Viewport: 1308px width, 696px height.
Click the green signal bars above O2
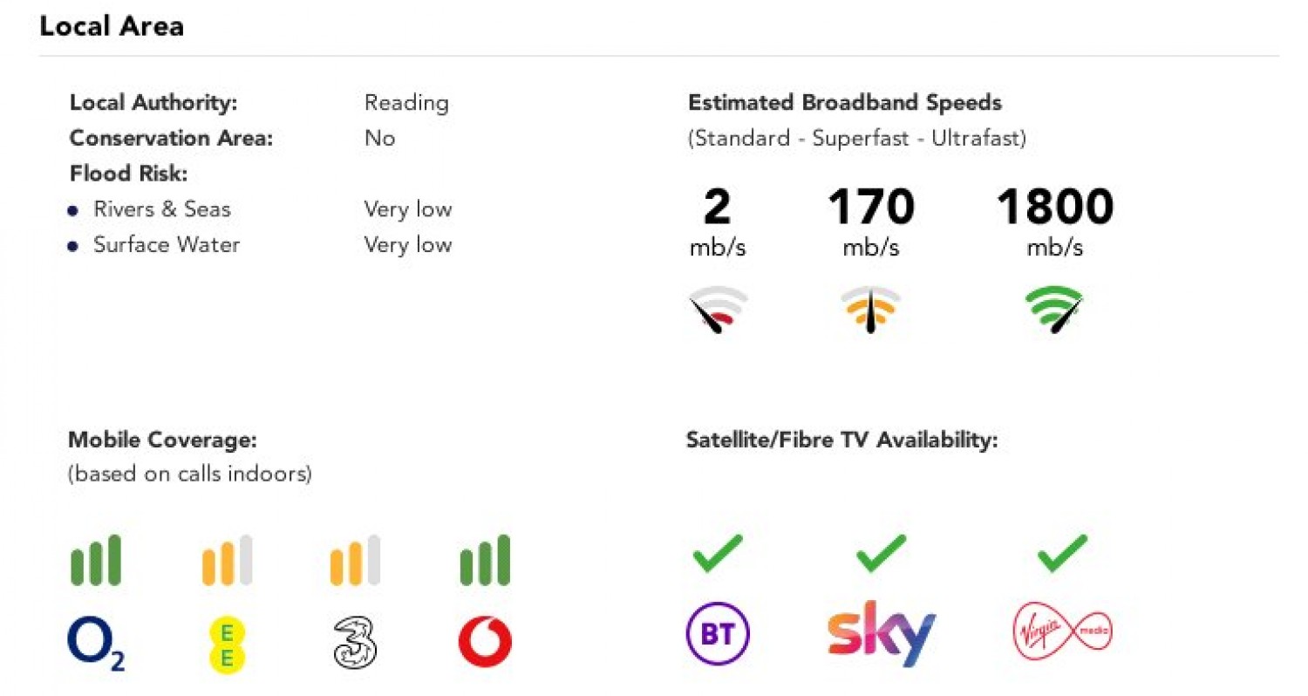tap(96, 561)
